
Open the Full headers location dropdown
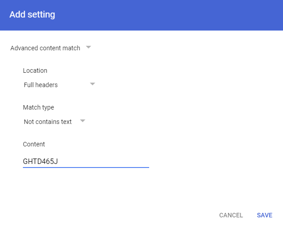point(59,84)
